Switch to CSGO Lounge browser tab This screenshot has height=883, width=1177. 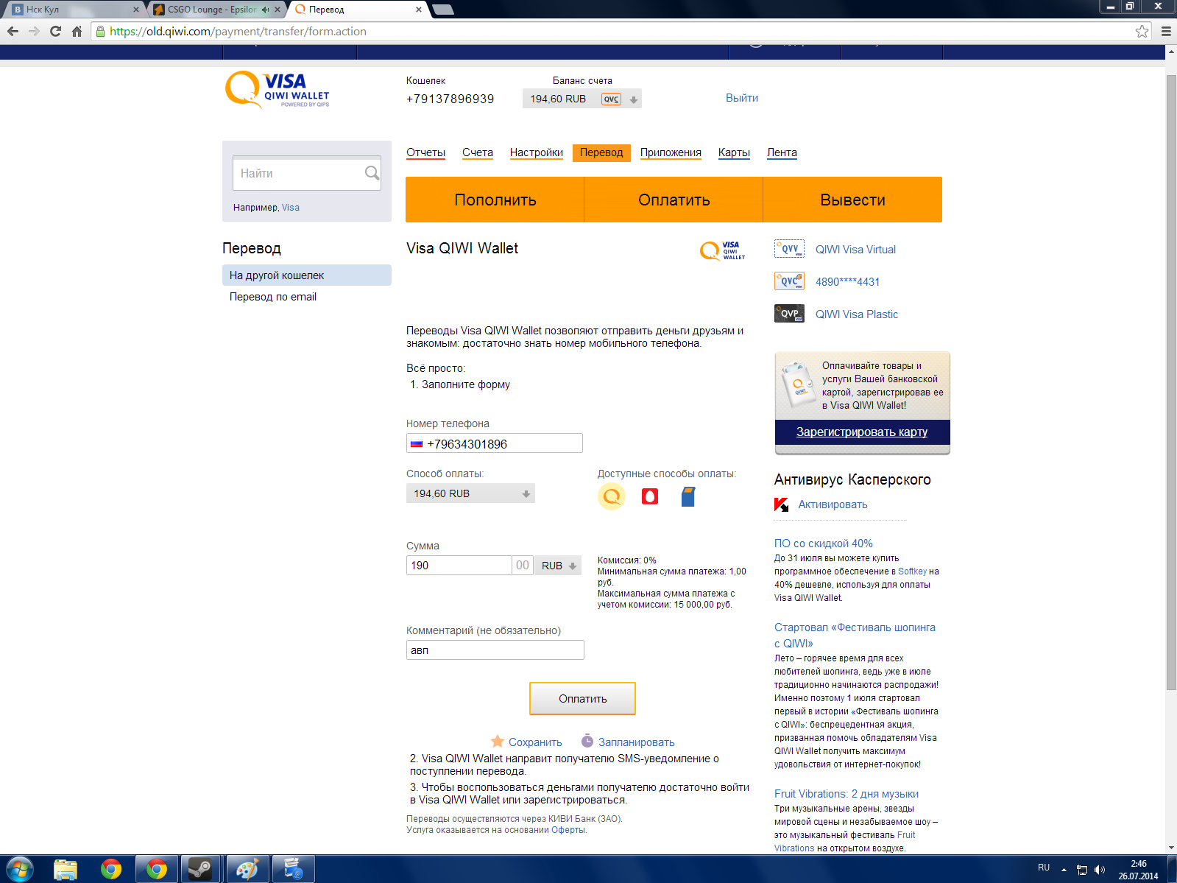click(x=211, y=10)
